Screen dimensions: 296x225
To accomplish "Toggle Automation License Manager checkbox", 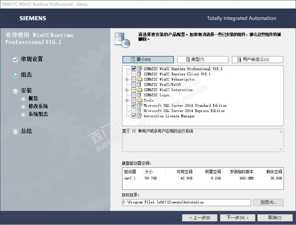I will 134,116.
